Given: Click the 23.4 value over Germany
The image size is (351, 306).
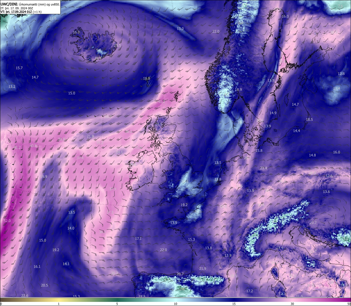Looking at the screenshot, I should (264, 168).
